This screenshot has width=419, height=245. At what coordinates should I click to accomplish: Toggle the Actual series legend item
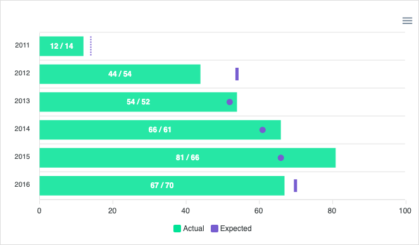(x=189, y=229)
